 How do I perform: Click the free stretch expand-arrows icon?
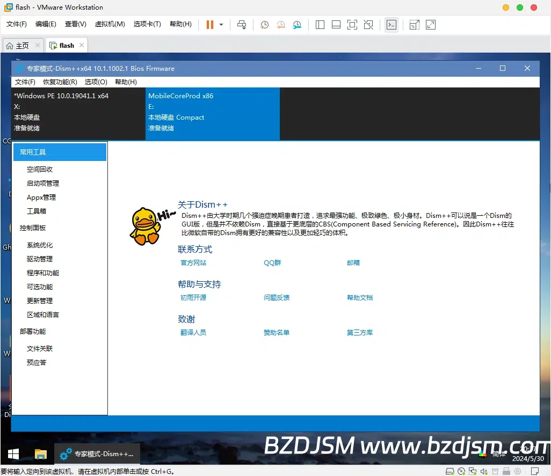(431, 25)
